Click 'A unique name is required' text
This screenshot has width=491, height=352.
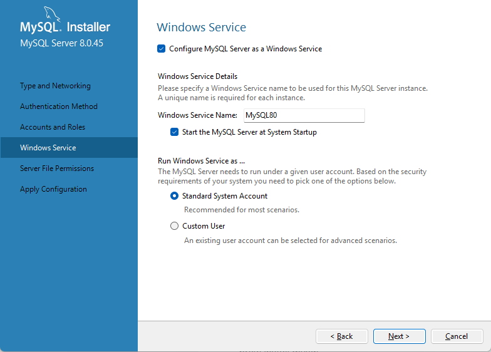click(232, 98)
